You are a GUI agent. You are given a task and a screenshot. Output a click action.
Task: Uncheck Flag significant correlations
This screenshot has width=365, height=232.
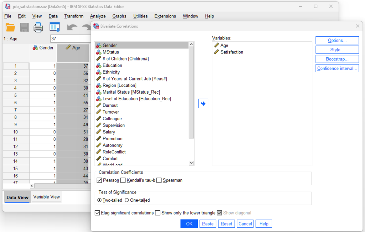97,213
